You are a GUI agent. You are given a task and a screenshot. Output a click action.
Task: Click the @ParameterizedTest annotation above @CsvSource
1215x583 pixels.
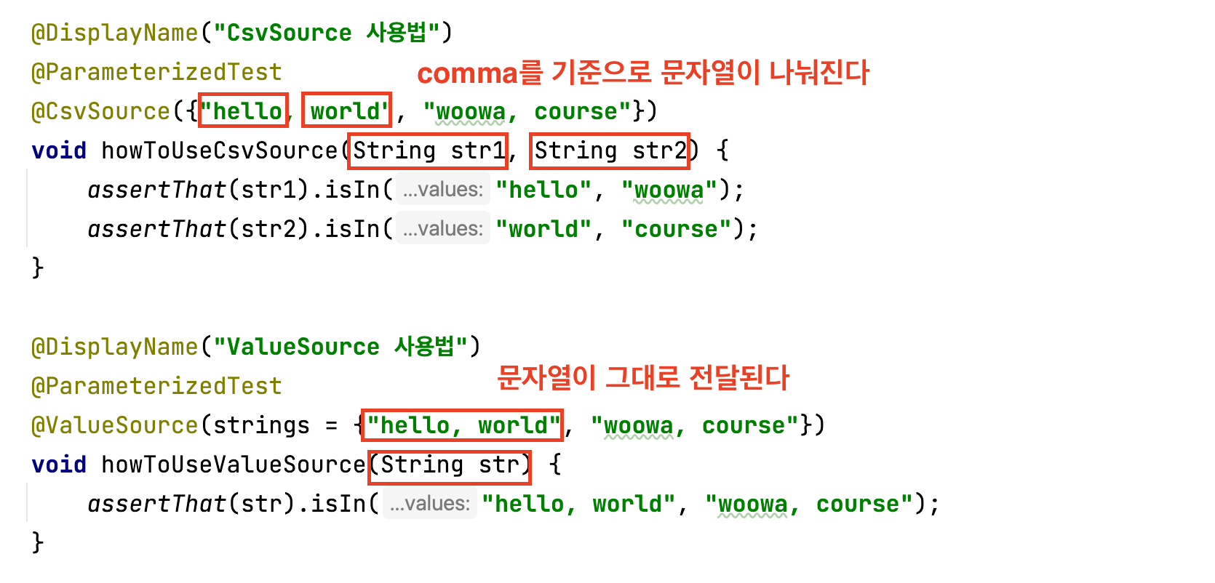(156, 72)
